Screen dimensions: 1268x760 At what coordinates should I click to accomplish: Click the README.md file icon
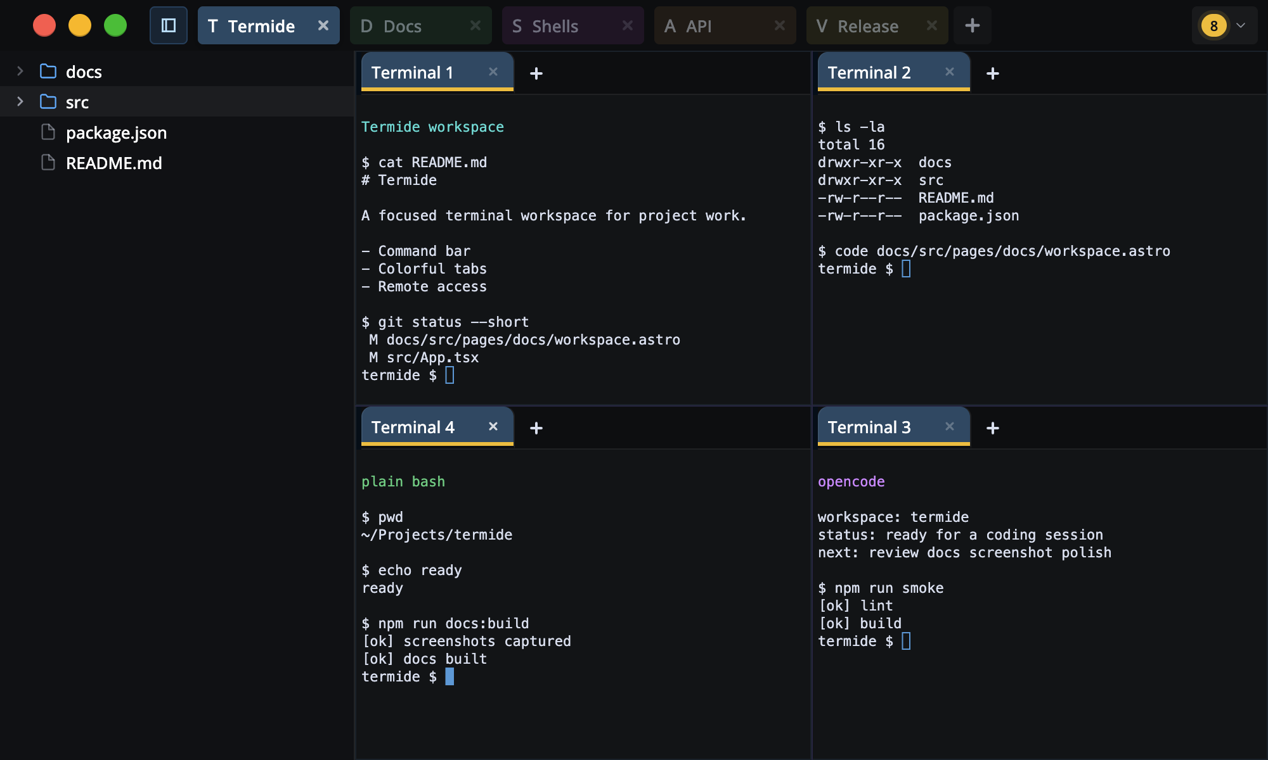pos(48,162)
